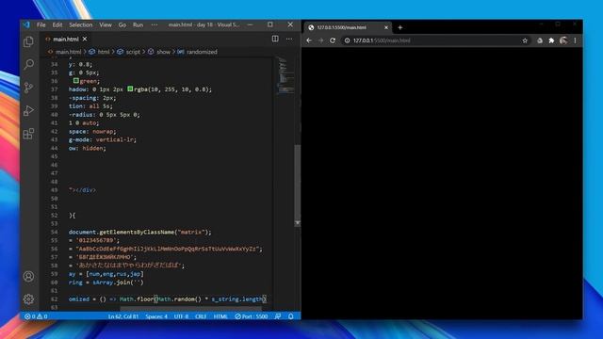Open the Edit menu

pos(57,24)
